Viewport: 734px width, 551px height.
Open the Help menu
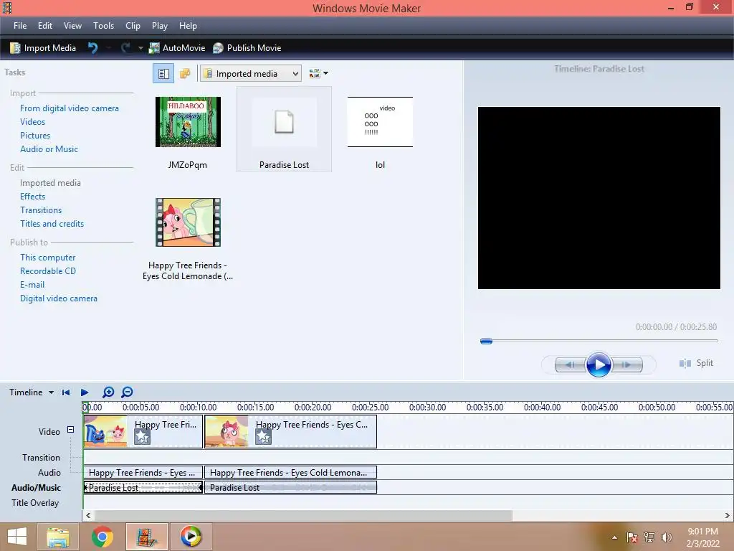[188, 26]
